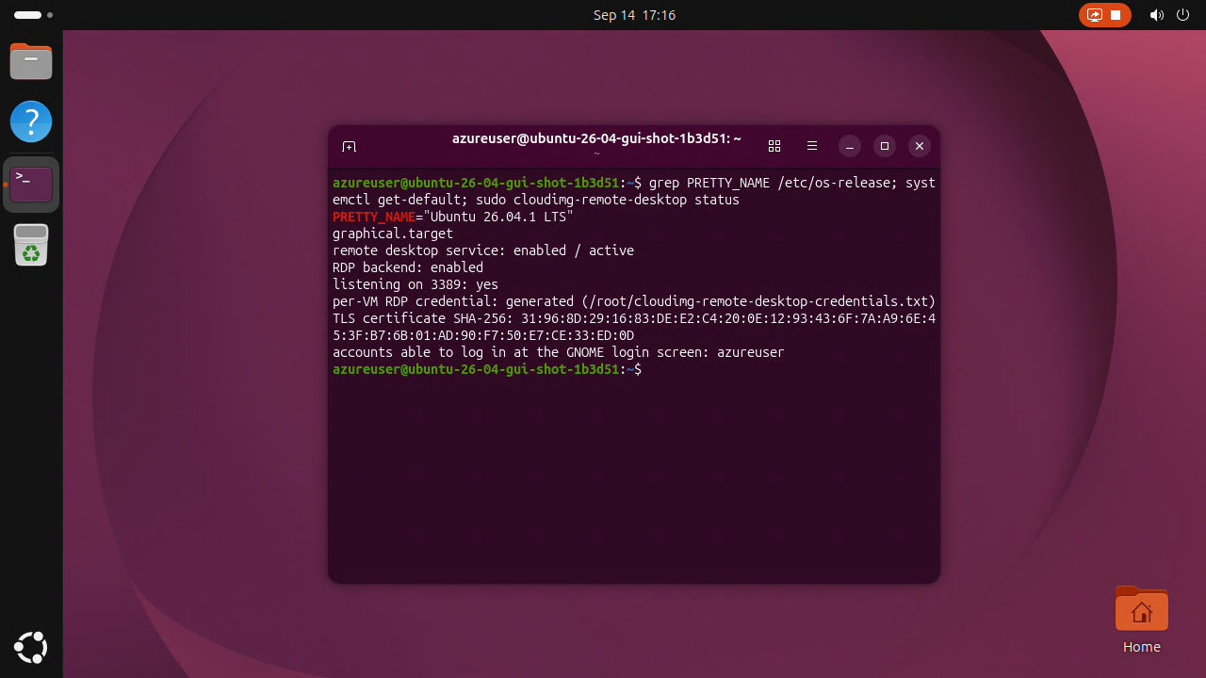Open Files from the dock
This screenshot has width=1206, height=678.
(31, 61)
